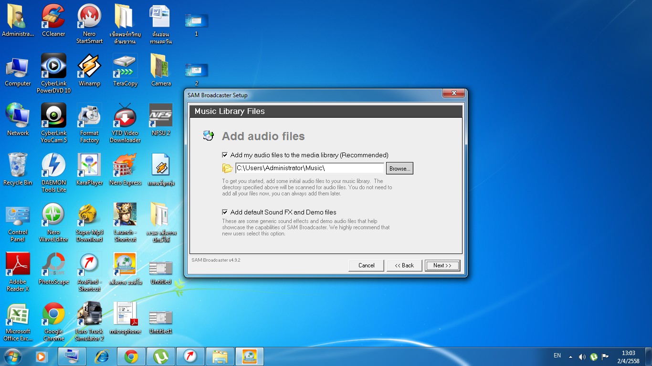Open the Windows Start menu
The height and width of the screenshot is (366, 652).
(x=12, y=356)
